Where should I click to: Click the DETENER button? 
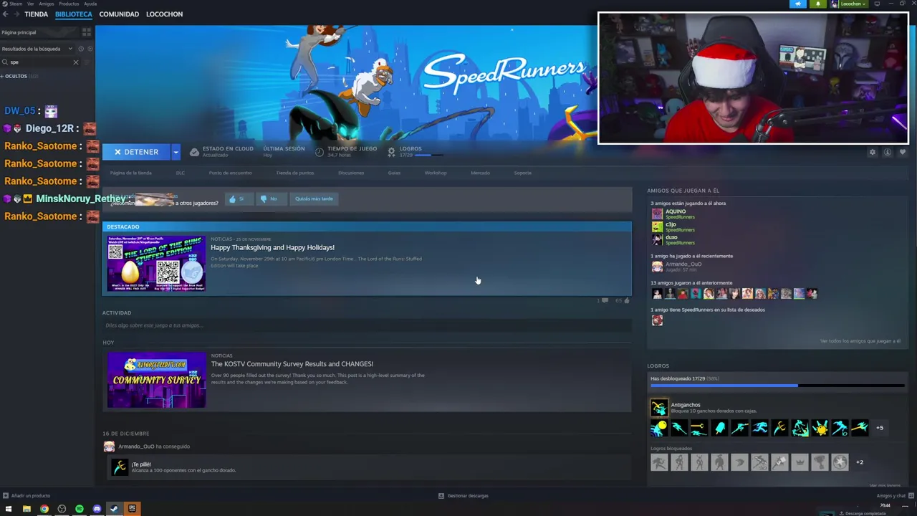(x=136, y=152)
